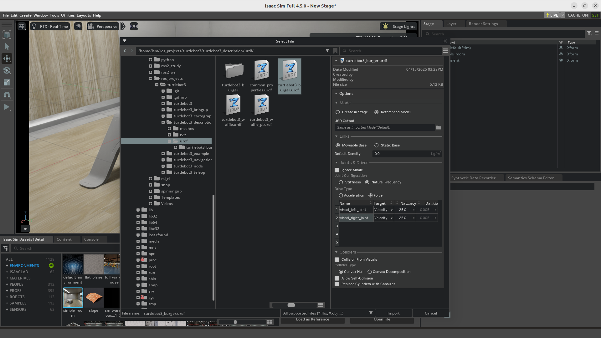Screen dimensions: 601x338
Task: Select Referenced Model radio option
Action: [x=377, y=112]
